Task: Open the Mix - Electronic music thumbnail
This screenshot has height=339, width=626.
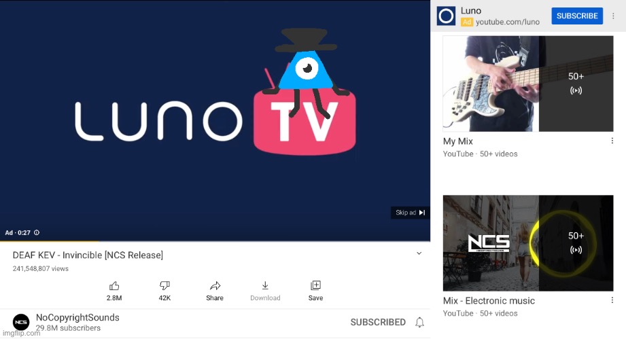Action: pos(528,243)
